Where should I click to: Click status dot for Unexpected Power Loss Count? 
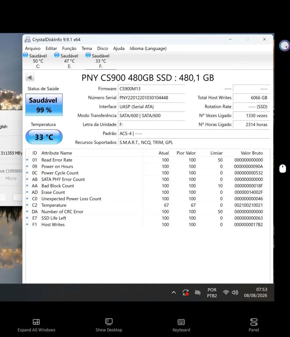[27, 199]
